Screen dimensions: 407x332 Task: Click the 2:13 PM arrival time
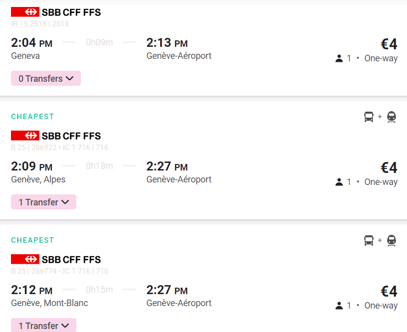(x=167, y=43)
